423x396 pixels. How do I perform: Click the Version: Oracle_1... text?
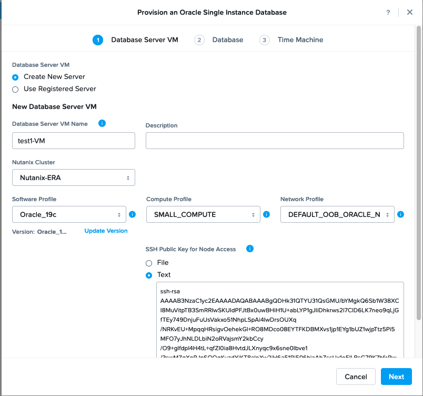click(39, 232)
